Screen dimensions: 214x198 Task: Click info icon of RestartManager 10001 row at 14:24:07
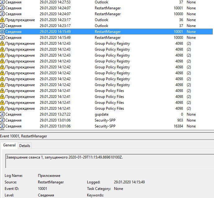(2, 8)
